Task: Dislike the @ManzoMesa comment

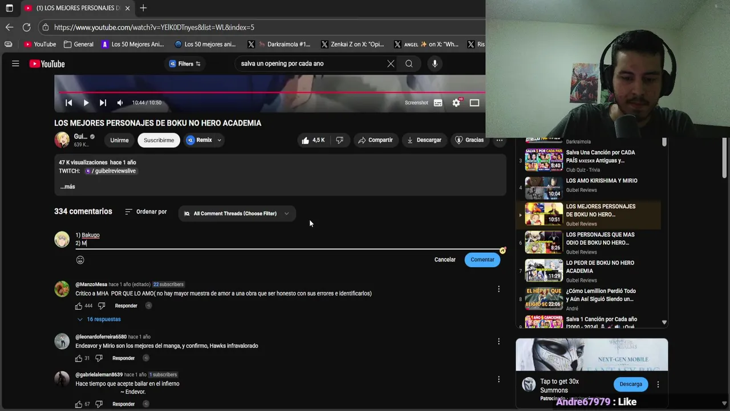Action: (x=102, y=306)
